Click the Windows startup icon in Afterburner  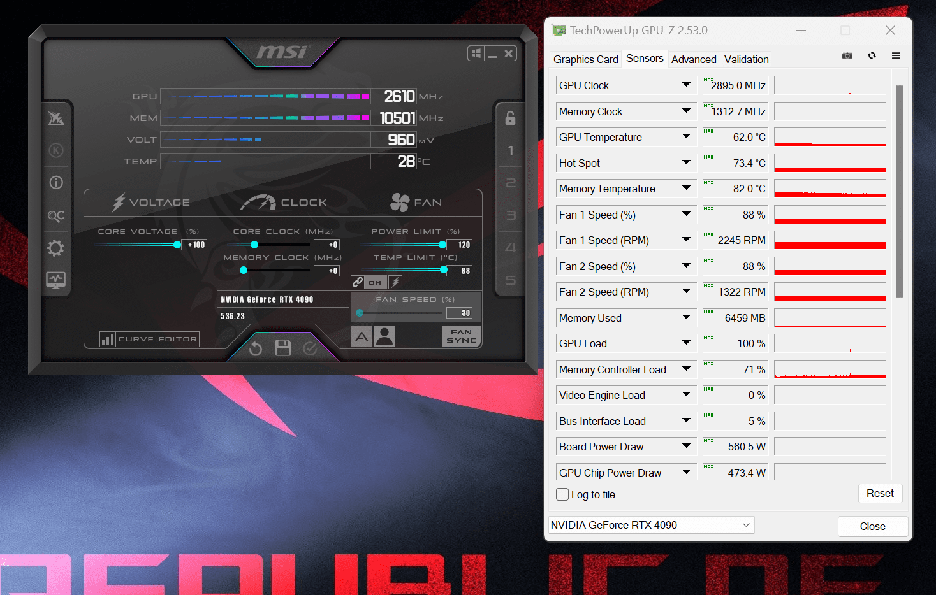pos(476,54)
